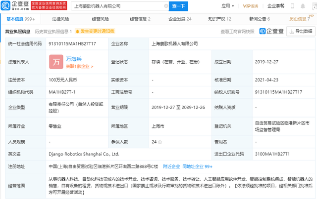Open notifications bell icon
317x199 pixels.
(x=303, y=6)
